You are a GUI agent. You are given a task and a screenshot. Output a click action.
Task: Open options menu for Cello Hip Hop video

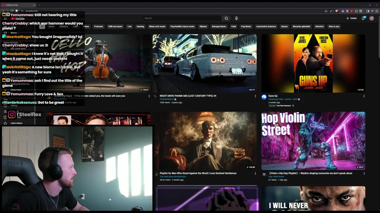click(x=149, y=96)
